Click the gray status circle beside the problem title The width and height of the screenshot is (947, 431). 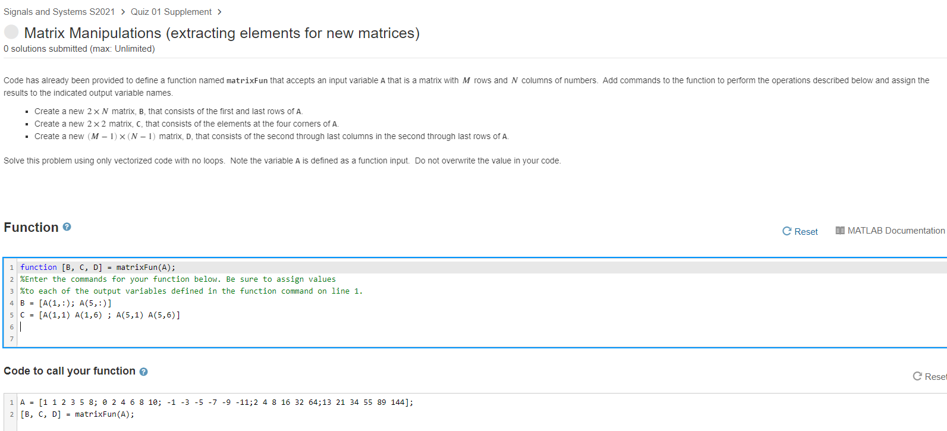click(11, 32)
